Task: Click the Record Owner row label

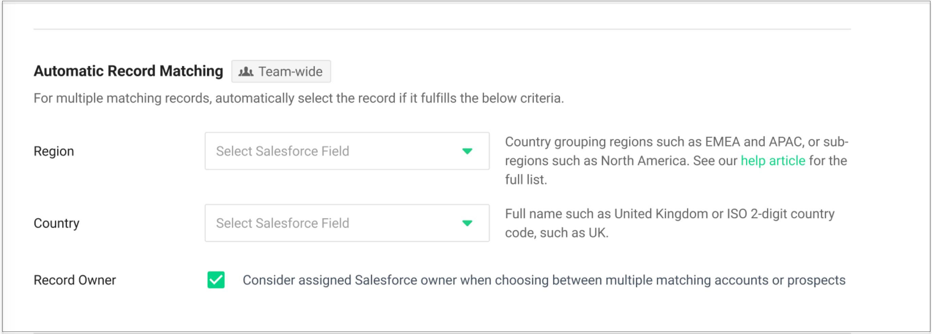Action: point(75,280)
